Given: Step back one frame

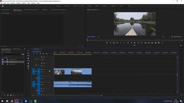Looking at the screenshot, I should coord(131,43).
